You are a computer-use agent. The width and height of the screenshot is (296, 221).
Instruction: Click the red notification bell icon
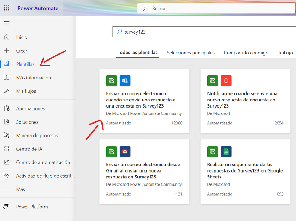click(x=226, y=81)
